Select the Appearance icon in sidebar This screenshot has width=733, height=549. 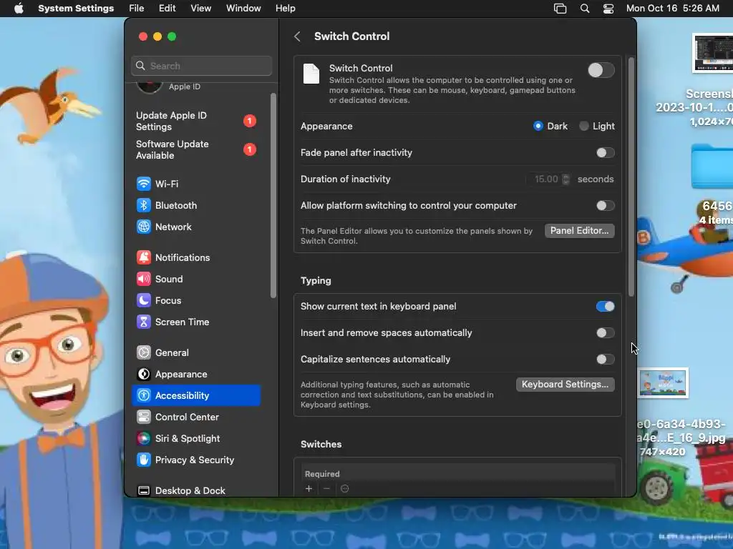[143, 375]
